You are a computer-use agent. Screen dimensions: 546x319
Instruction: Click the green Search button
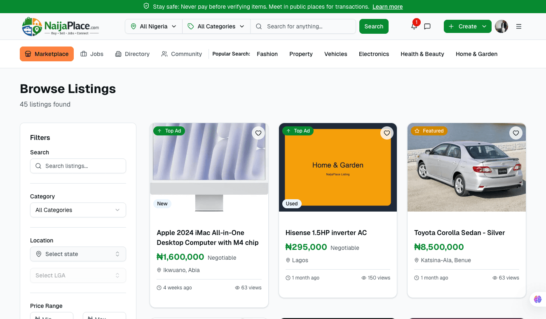tap(374, 26)
